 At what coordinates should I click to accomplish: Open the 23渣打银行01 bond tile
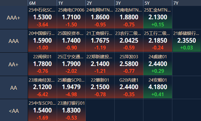pos(71,110)
